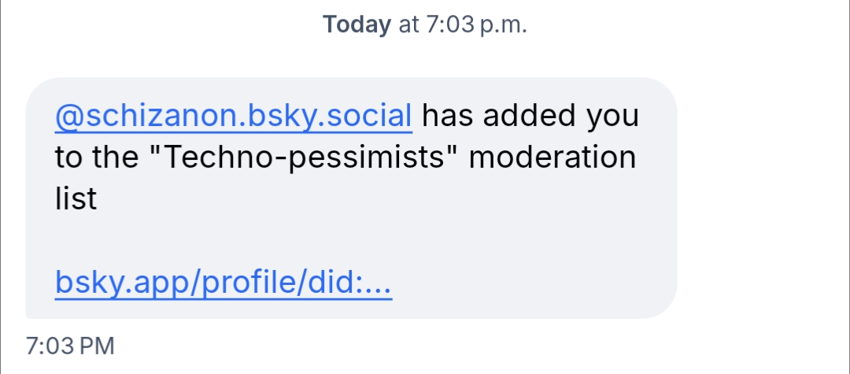Viewport: 850px width, 374px height.
Task: Click the "has added you" message text
Action: (x=531, y=117)
